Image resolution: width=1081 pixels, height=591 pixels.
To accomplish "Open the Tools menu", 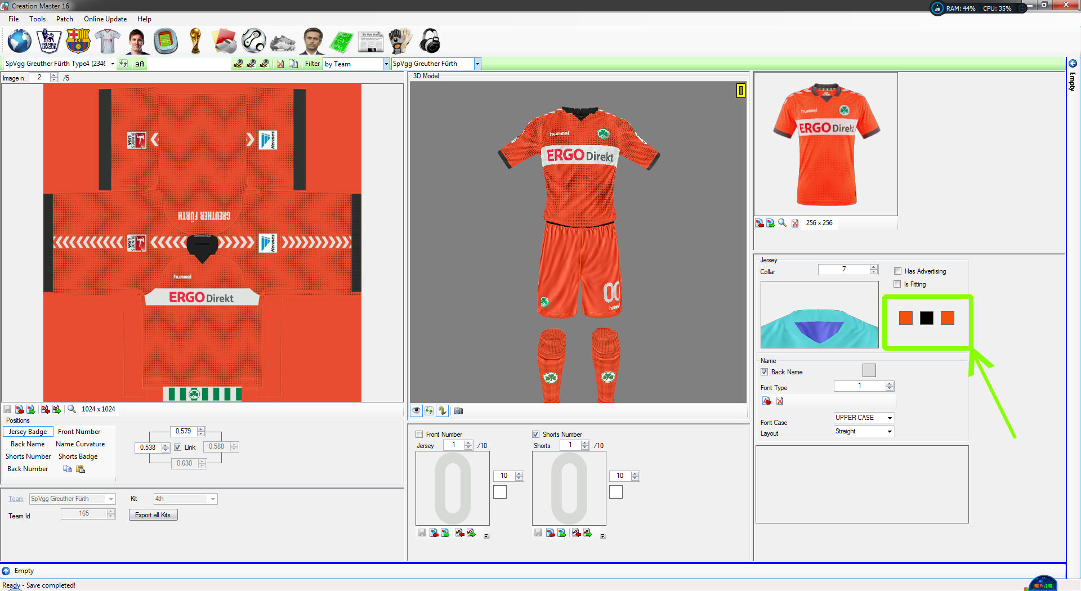I will click(x=38, y=19).
